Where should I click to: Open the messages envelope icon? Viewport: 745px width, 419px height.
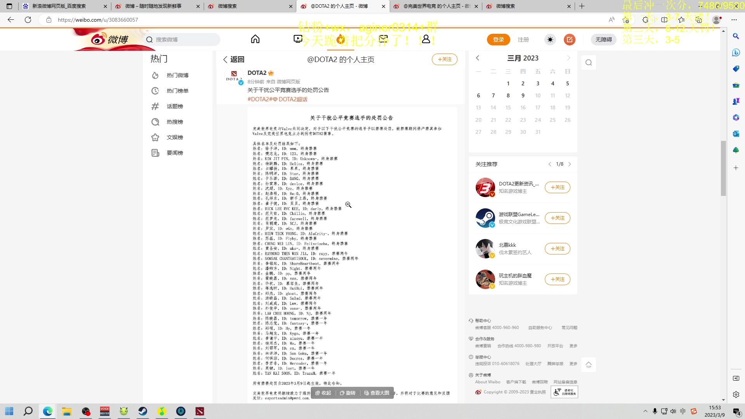[383, 39]
